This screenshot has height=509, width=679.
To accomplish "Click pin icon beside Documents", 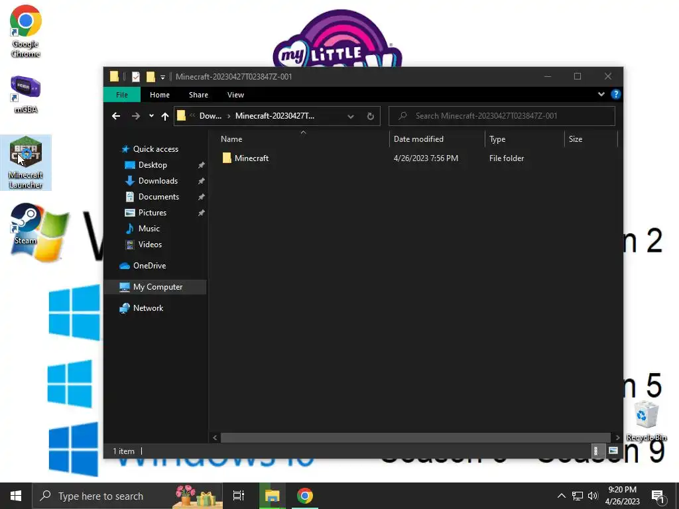I will (x=202, y=197).
